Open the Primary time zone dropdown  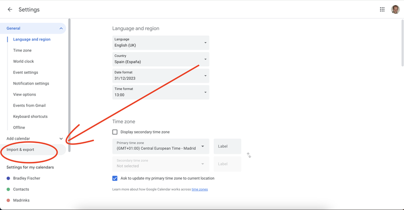tap(161, 146)
